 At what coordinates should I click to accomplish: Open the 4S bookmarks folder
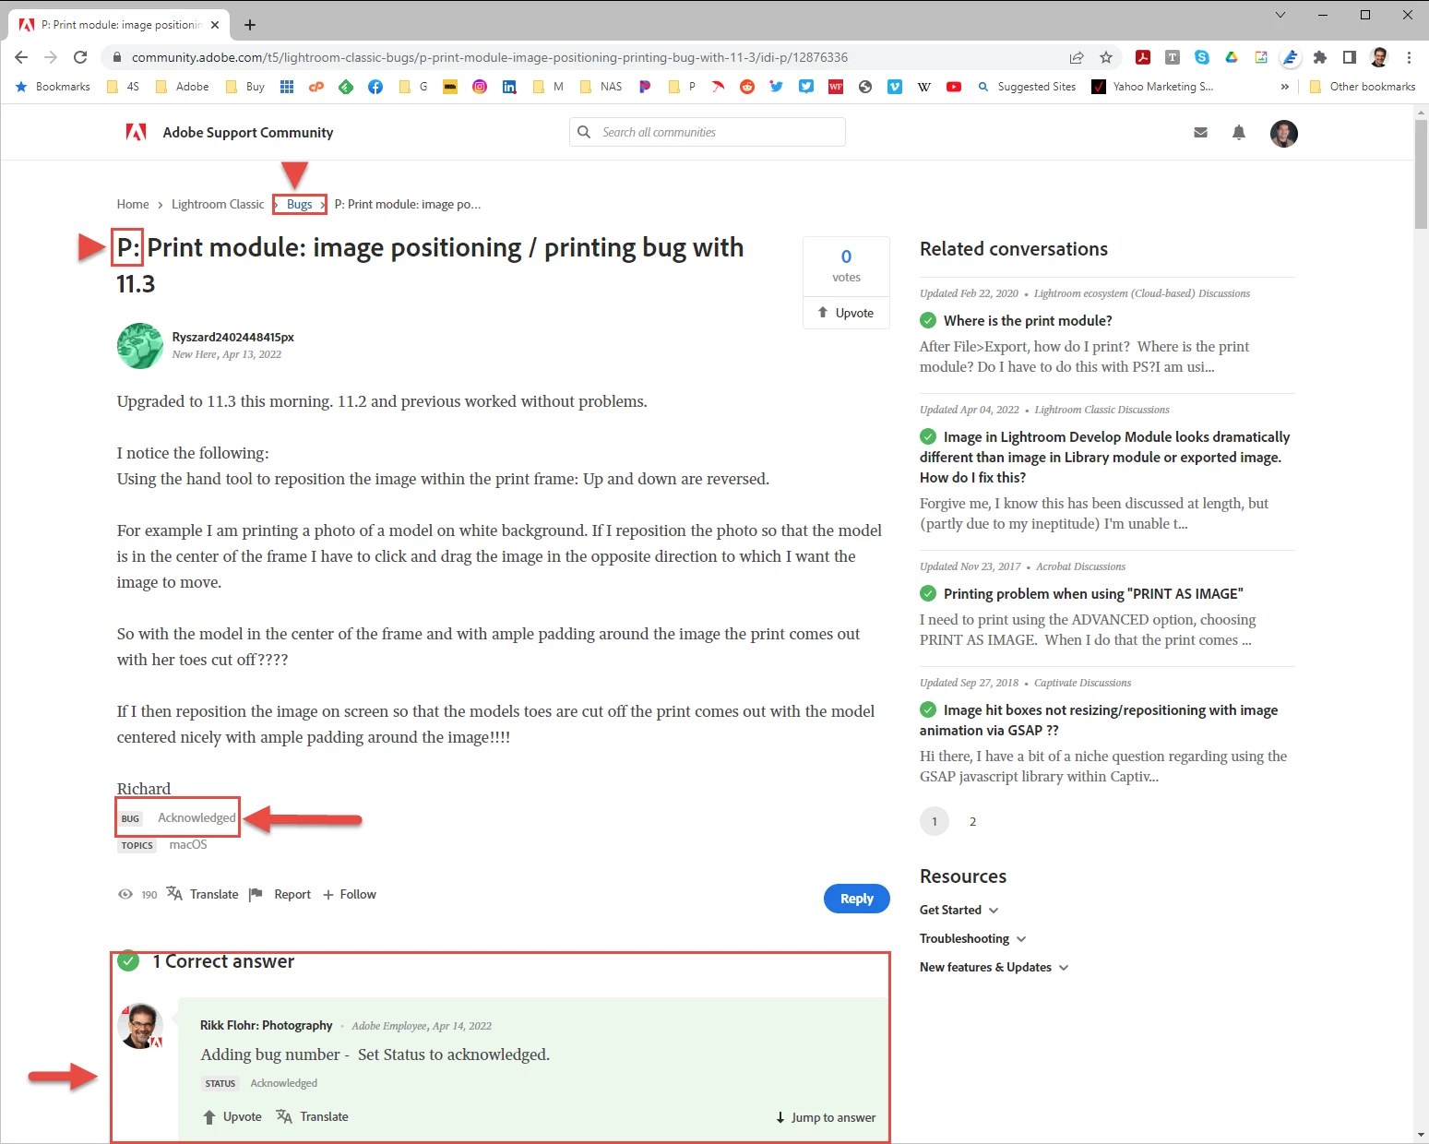point(123,87)
